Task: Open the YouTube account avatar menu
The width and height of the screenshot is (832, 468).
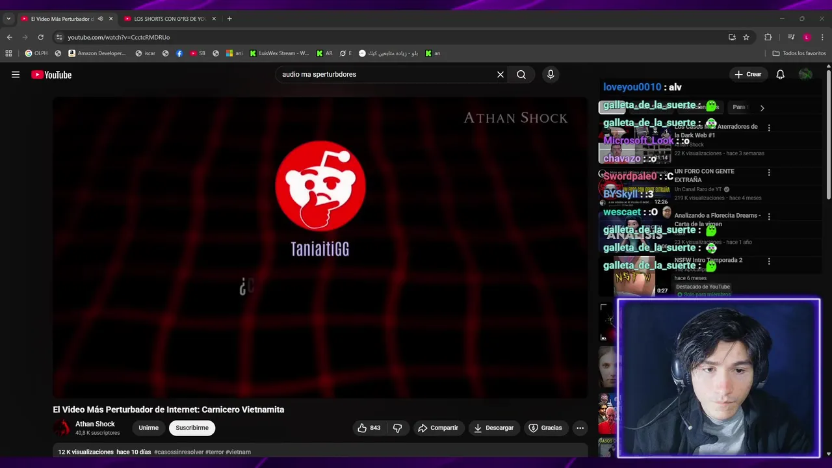Action: pos(805,75)
